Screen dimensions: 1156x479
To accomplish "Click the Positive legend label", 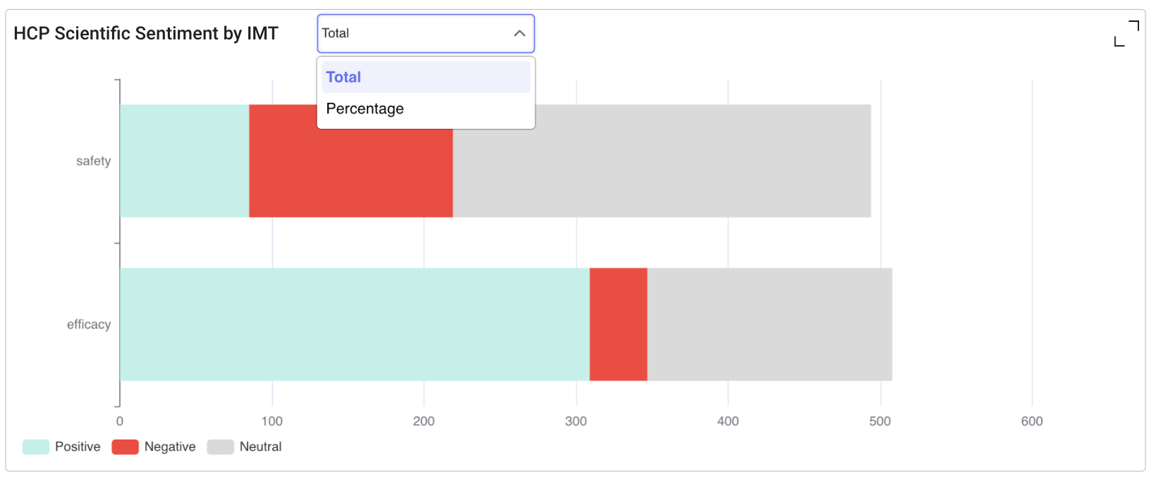I will [78, 447].
